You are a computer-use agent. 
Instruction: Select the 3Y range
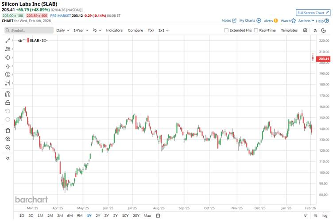(106, 216)
